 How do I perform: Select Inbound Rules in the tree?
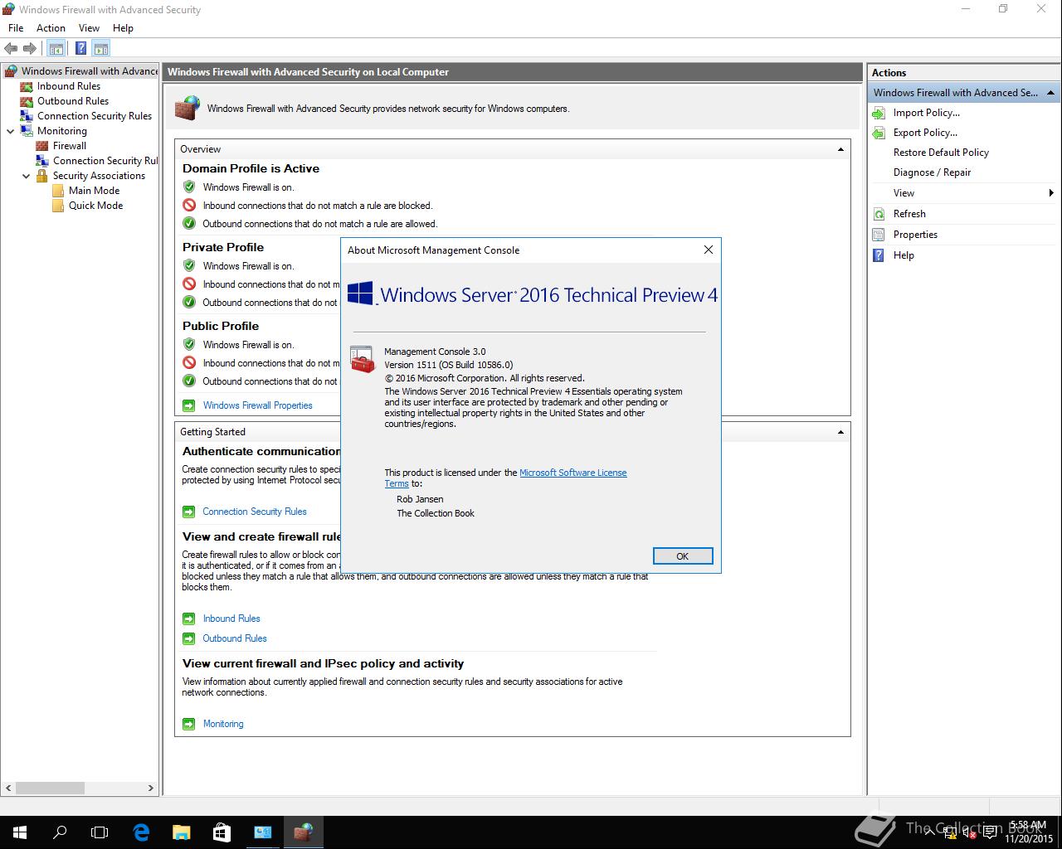(x=68, y=86)
